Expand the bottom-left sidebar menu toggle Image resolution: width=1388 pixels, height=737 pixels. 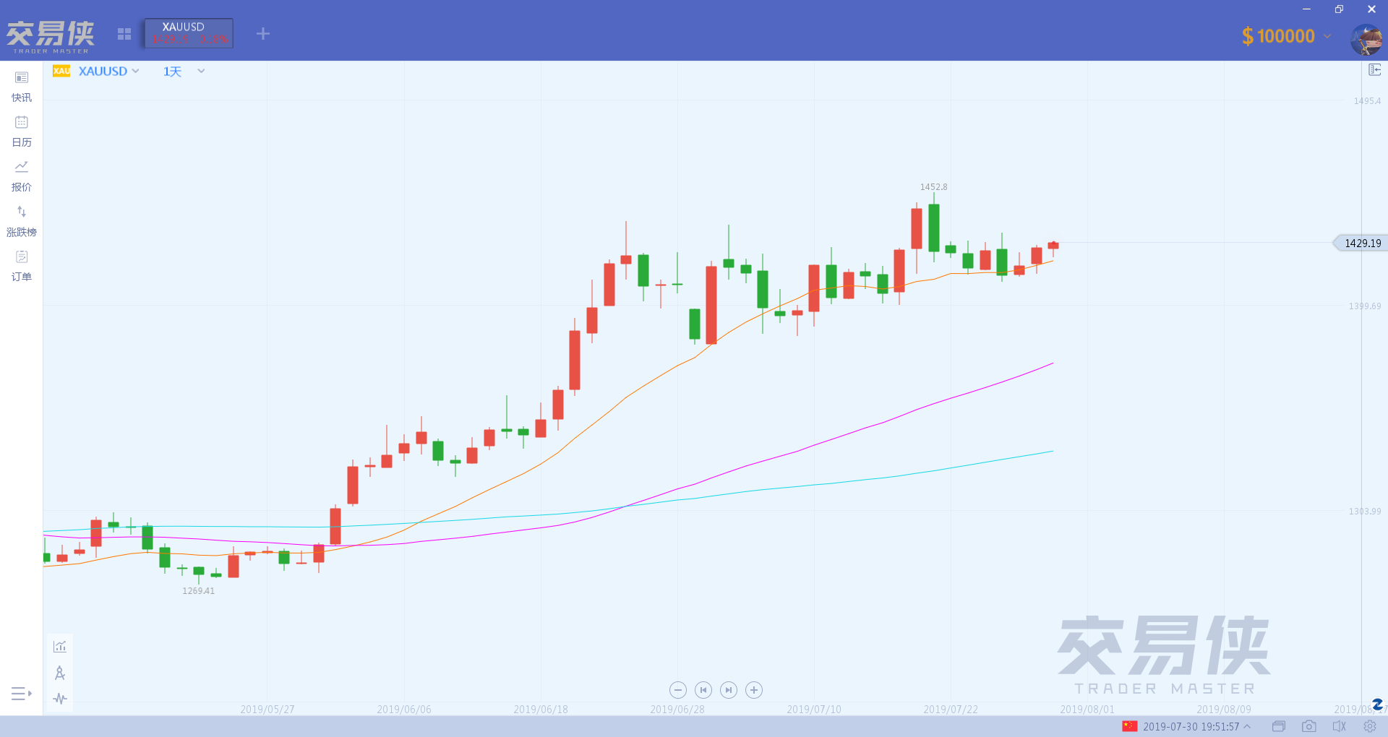click(x=22, y=694)
